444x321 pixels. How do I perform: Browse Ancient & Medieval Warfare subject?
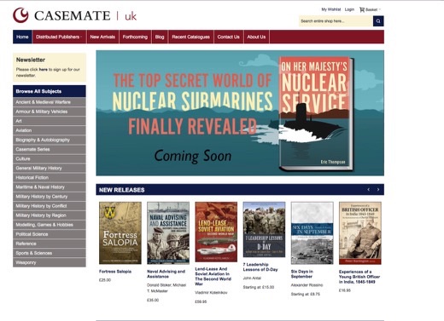(50, 102)
